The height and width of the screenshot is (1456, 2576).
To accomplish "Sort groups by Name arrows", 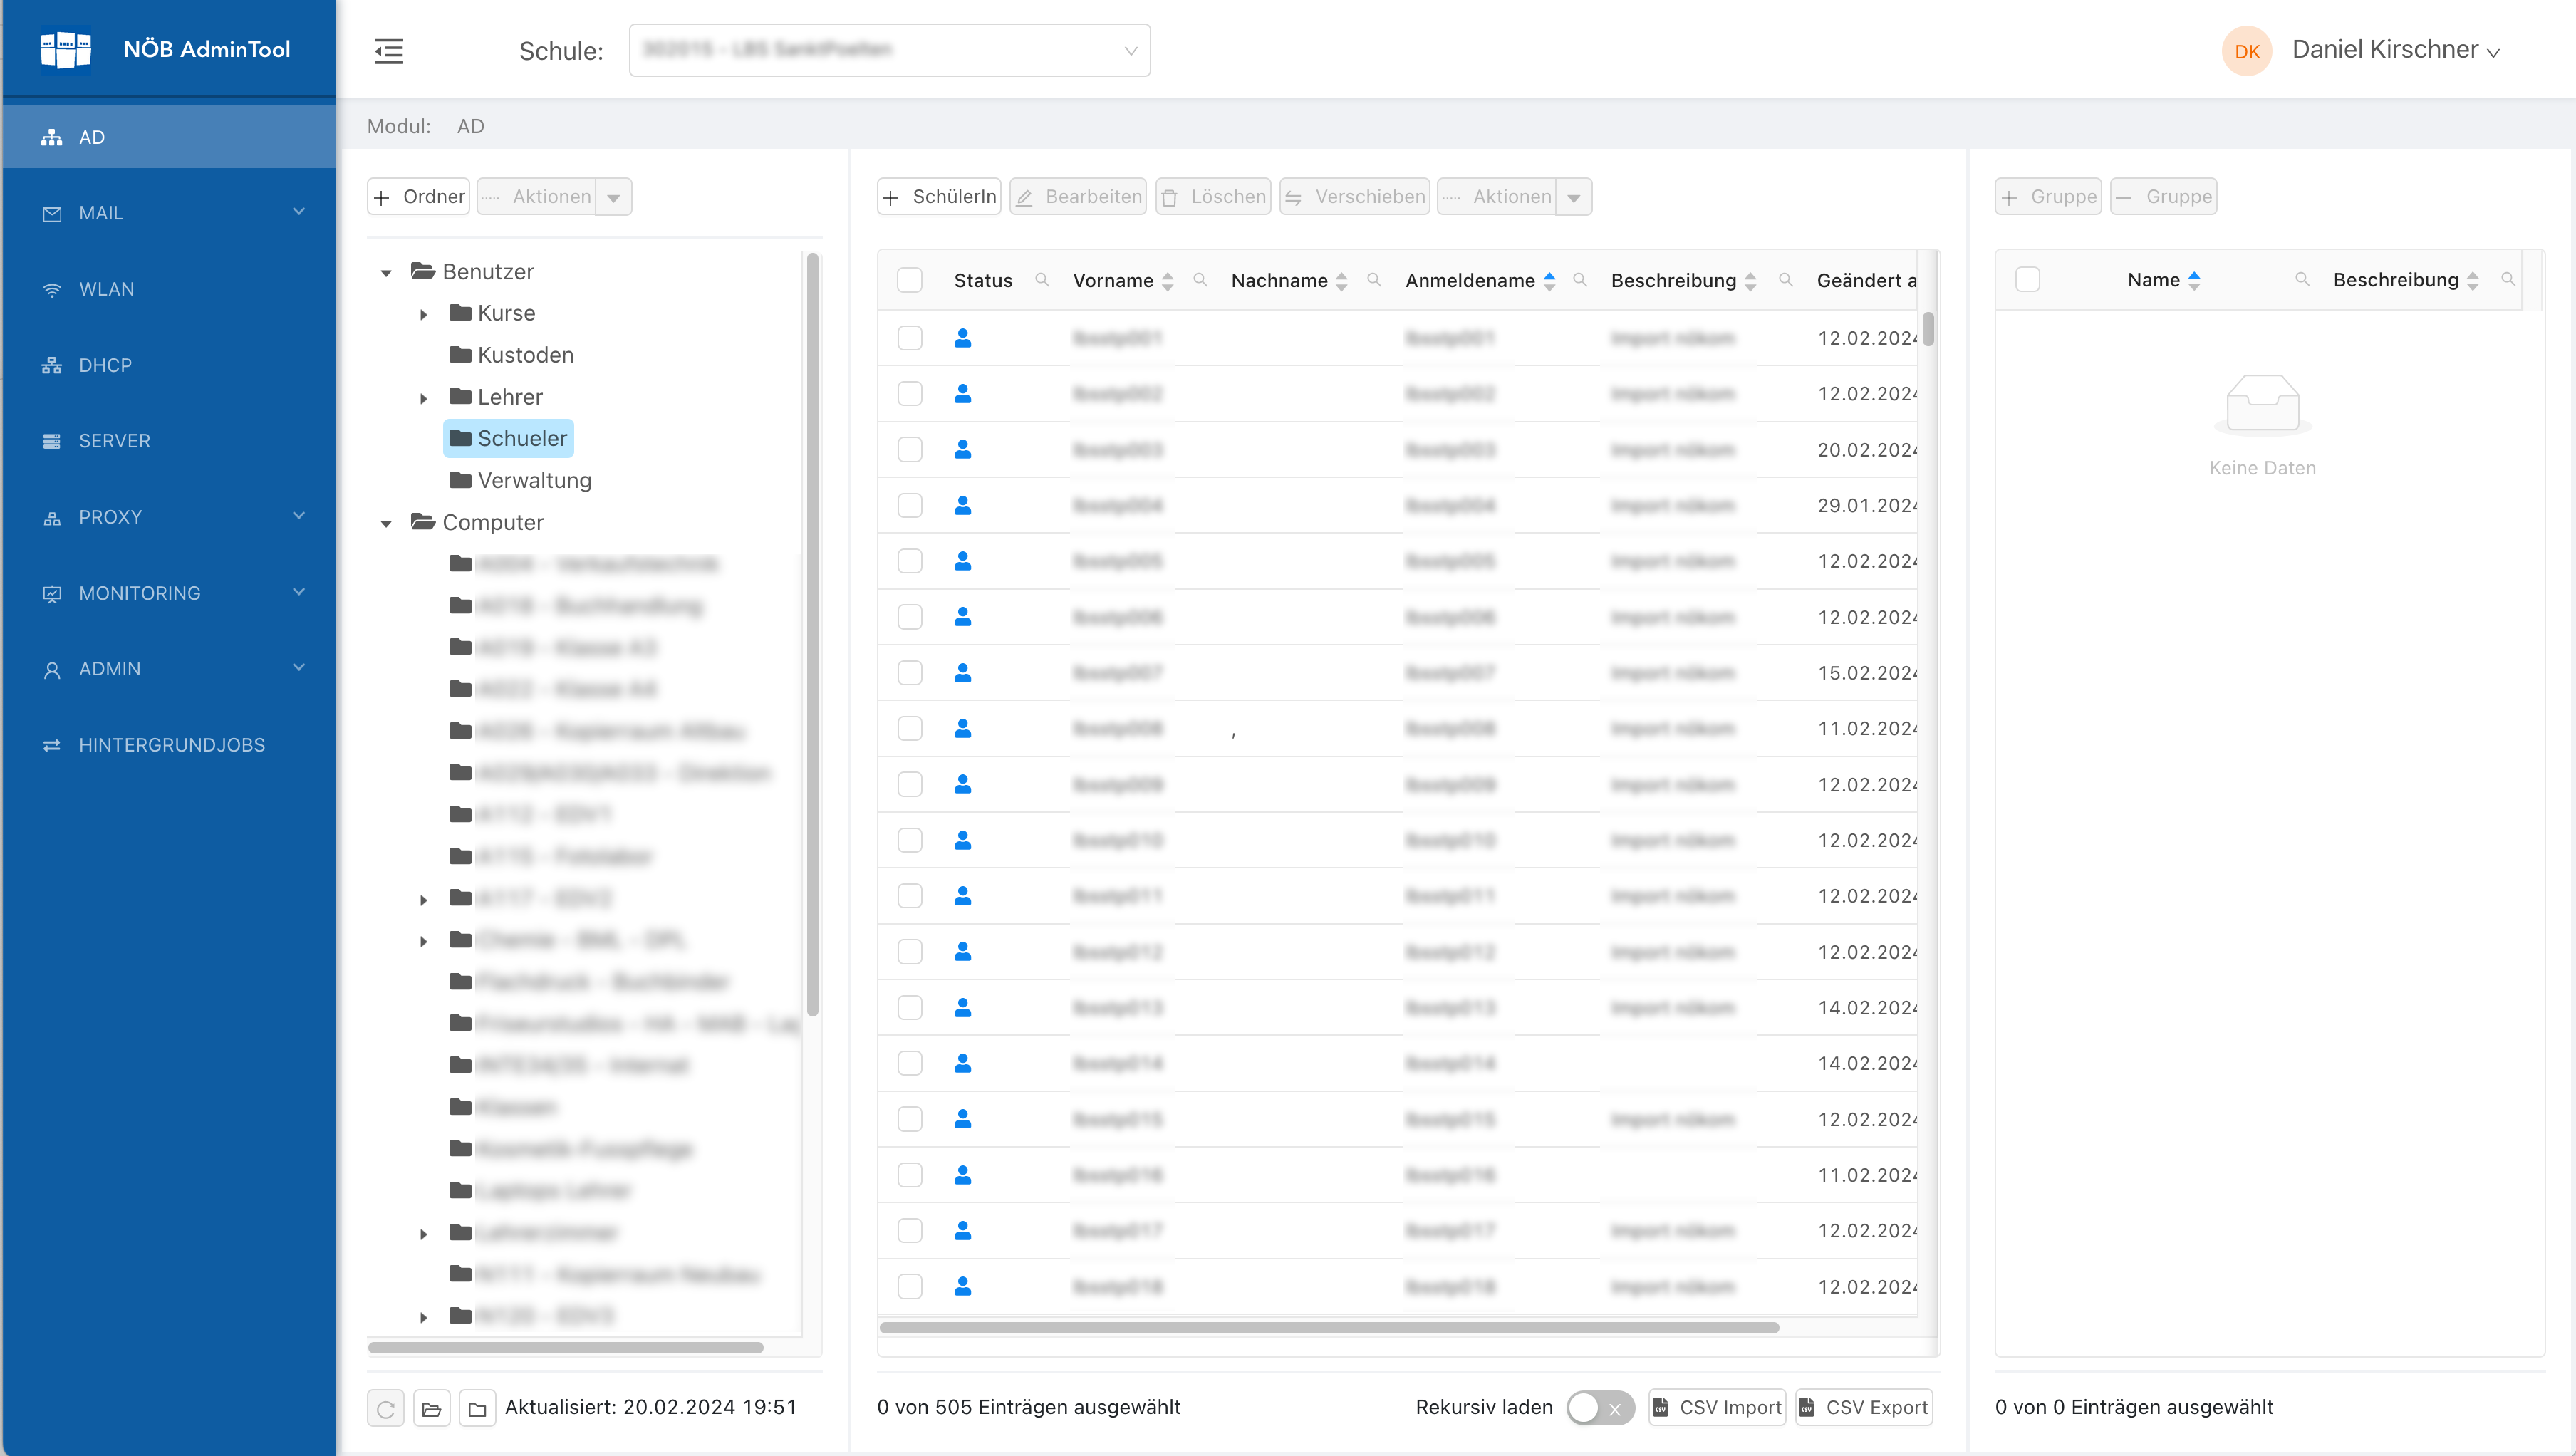I will tap(2194, 281).
